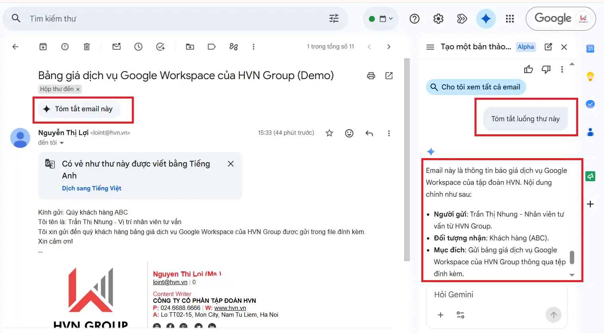Viewport: 604px width, 333px height.
Task: Mark the email as unread
Action: (x=116, y=47)
